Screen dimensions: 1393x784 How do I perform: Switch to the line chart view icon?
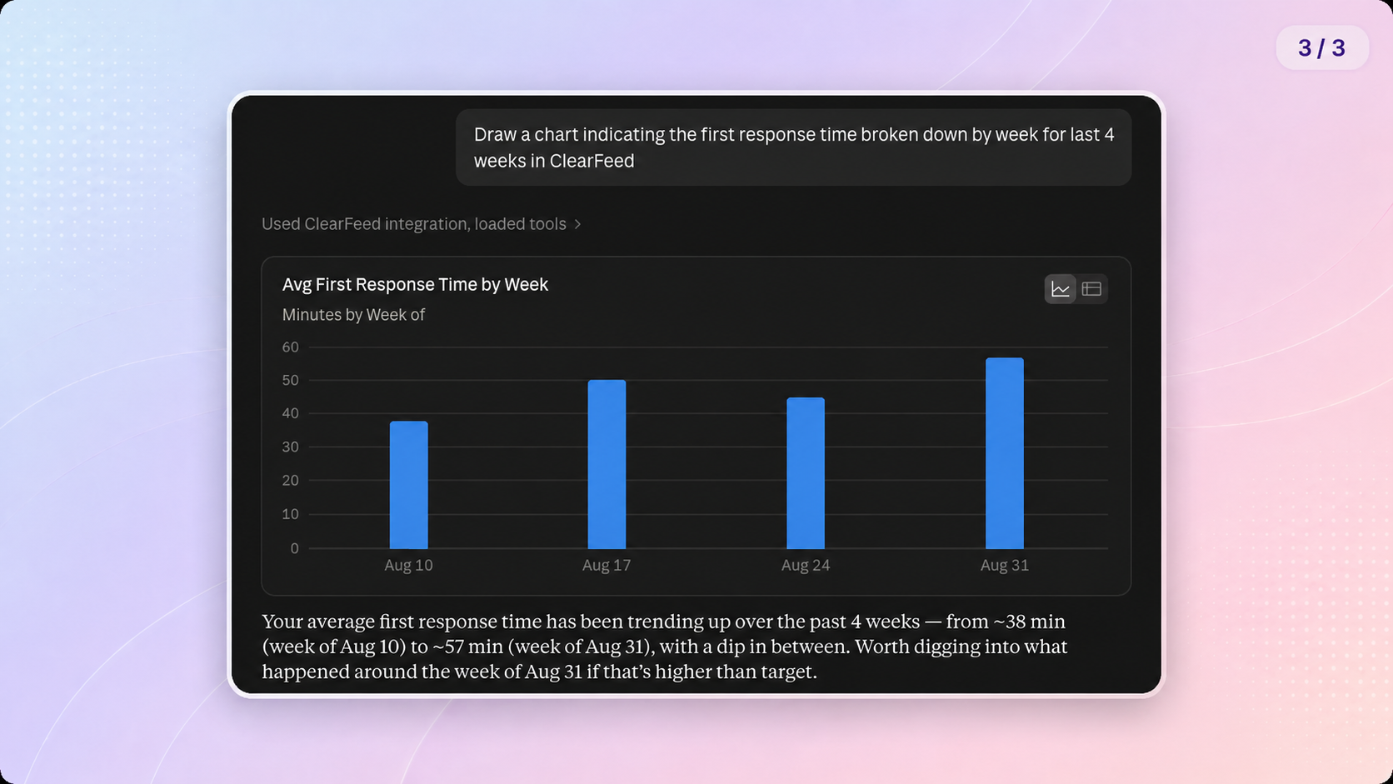pyautogui.click(x=1060, y=289)
